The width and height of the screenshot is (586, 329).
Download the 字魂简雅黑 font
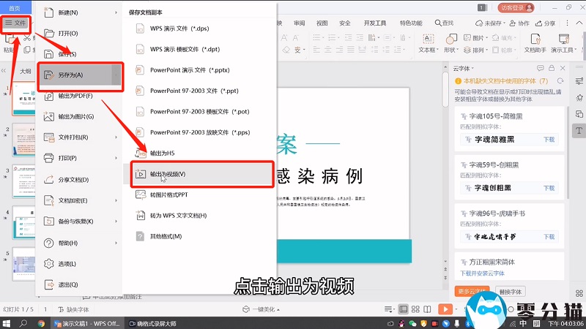coord(548,138)
